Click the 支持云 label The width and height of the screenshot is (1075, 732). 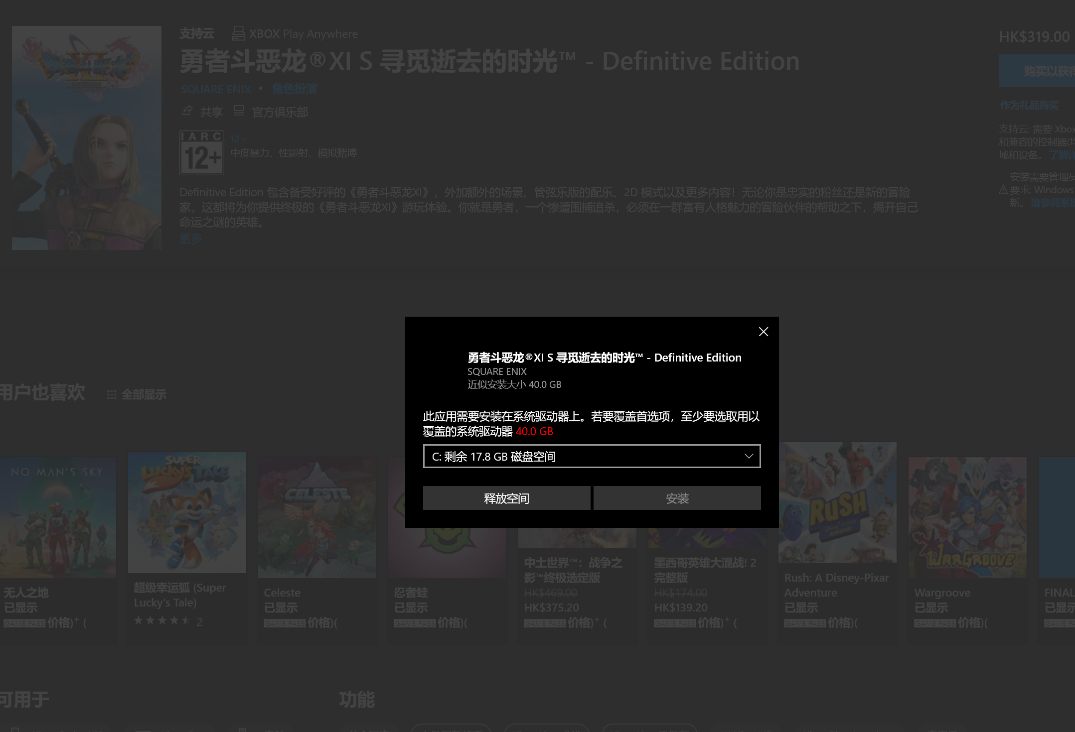pos(197,33)
